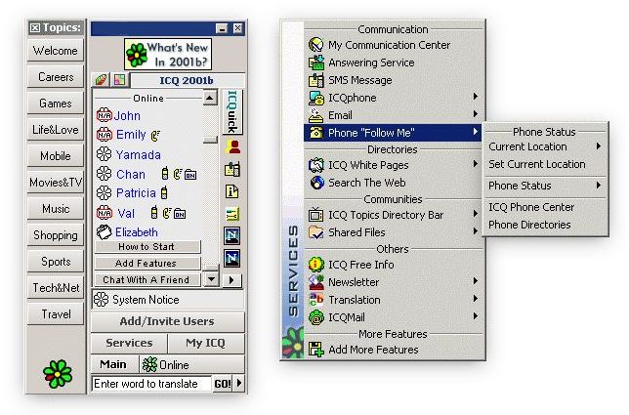Expand the Current Location submenu arrow

[x=599, y=145]
